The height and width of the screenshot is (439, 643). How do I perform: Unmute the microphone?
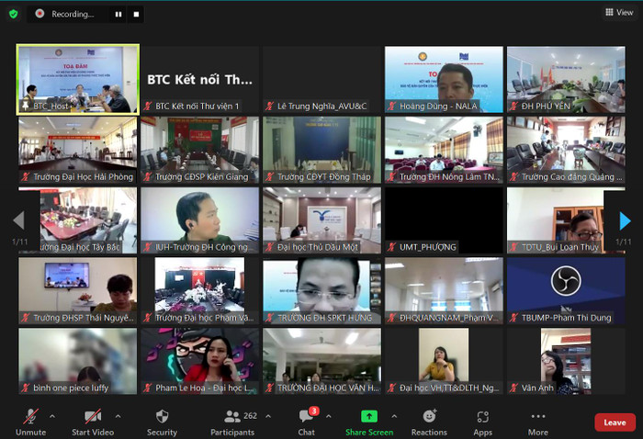pos(30,417)
